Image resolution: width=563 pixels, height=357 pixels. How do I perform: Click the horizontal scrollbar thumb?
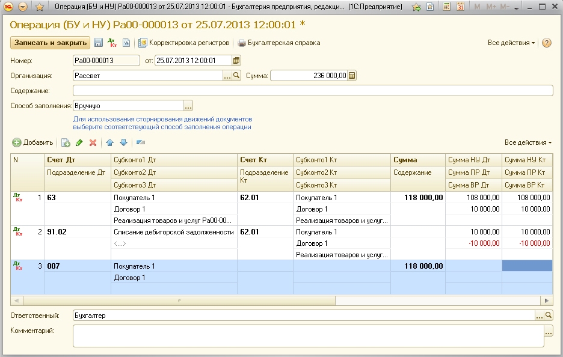point(179,301)
